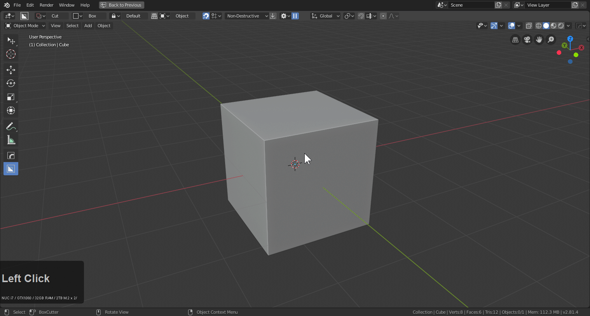Viewport: 590px width, 316px height.
Task: Click the camera view icon in viewport
Action: click(x=527, y=40)
